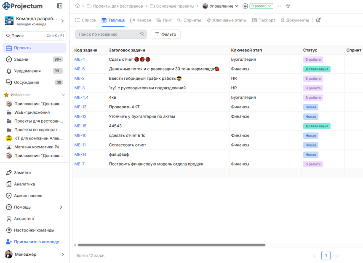
Task: Switch to the Список view tab
Action: 85,20
